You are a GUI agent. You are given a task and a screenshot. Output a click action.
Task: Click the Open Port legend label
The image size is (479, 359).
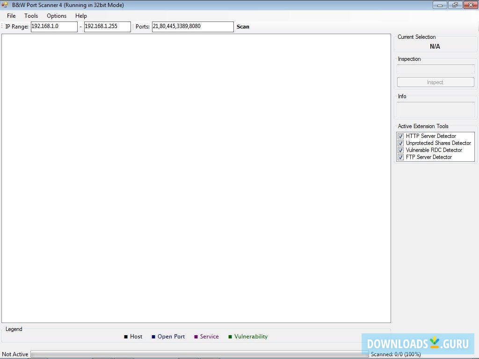171,337
